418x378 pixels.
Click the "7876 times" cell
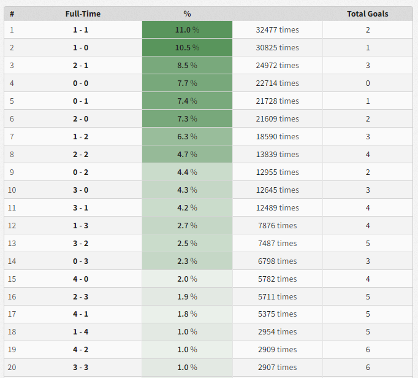coord(278,225)
